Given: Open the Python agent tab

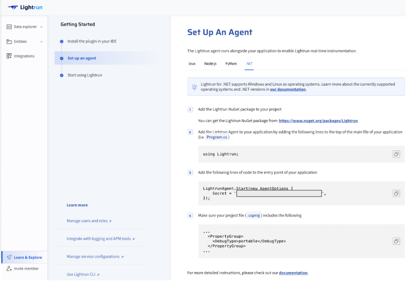Looking at the screenshot, I should [x=231, y=64].
